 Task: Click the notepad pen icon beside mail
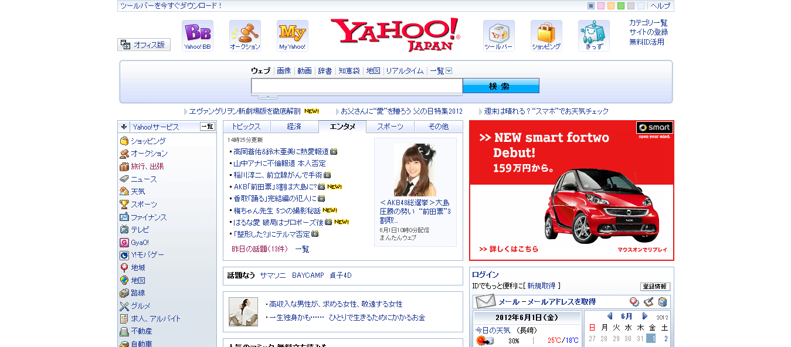[648, 302]
